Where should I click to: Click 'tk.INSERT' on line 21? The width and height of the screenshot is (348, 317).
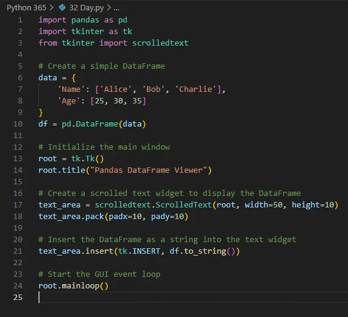pyautogui.click(x=139, y=251)
